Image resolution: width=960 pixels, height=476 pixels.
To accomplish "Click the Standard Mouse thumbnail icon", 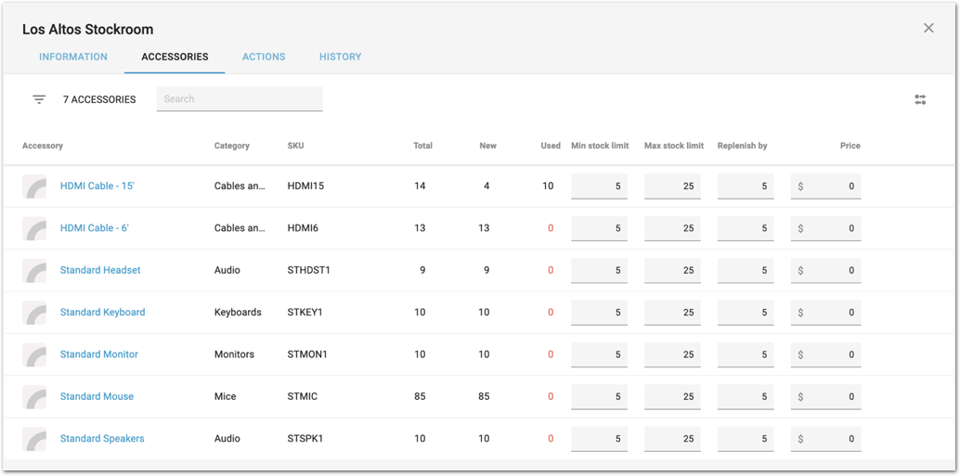I will [x=34, y=397].
